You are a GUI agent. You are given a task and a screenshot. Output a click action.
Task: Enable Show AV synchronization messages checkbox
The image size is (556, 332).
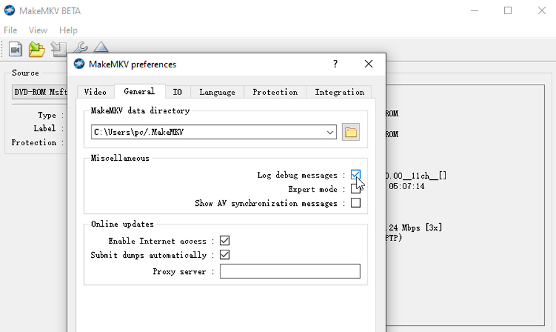[x=356, y=203]
